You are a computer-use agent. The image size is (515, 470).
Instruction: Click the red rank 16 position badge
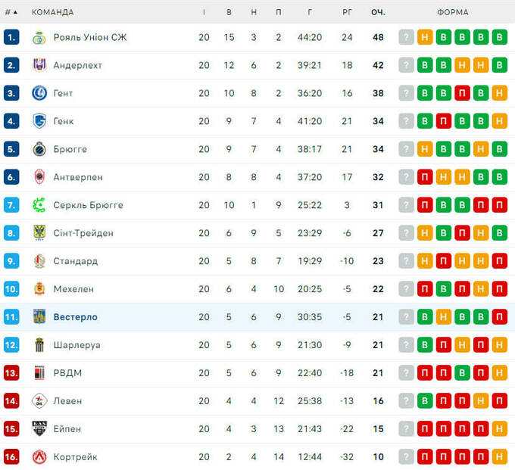coord(11,457)
